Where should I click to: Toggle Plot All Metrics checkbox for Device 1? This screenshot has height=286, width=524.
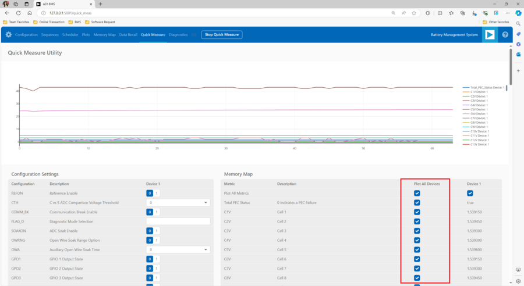coord(470,193)
